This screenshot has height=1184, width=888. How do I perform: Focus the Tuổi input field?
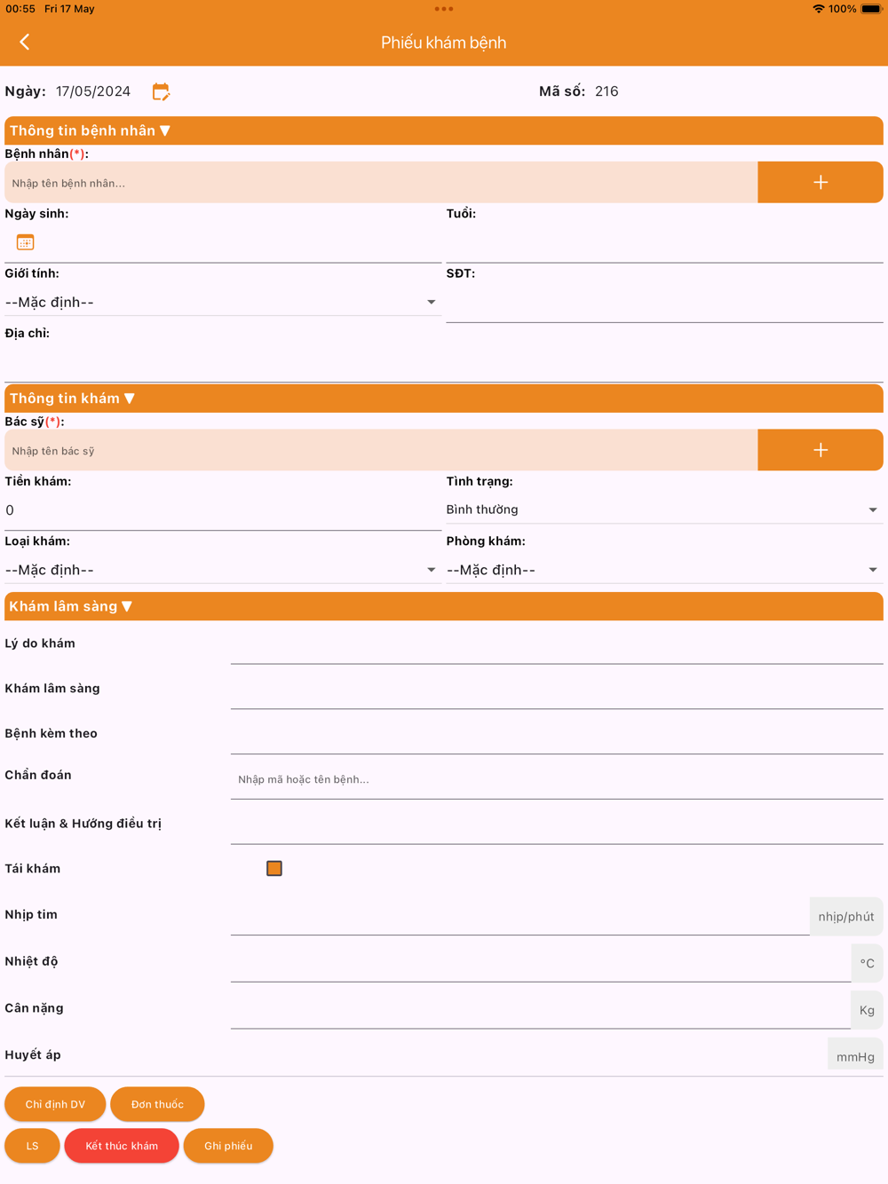click(664, 243)
